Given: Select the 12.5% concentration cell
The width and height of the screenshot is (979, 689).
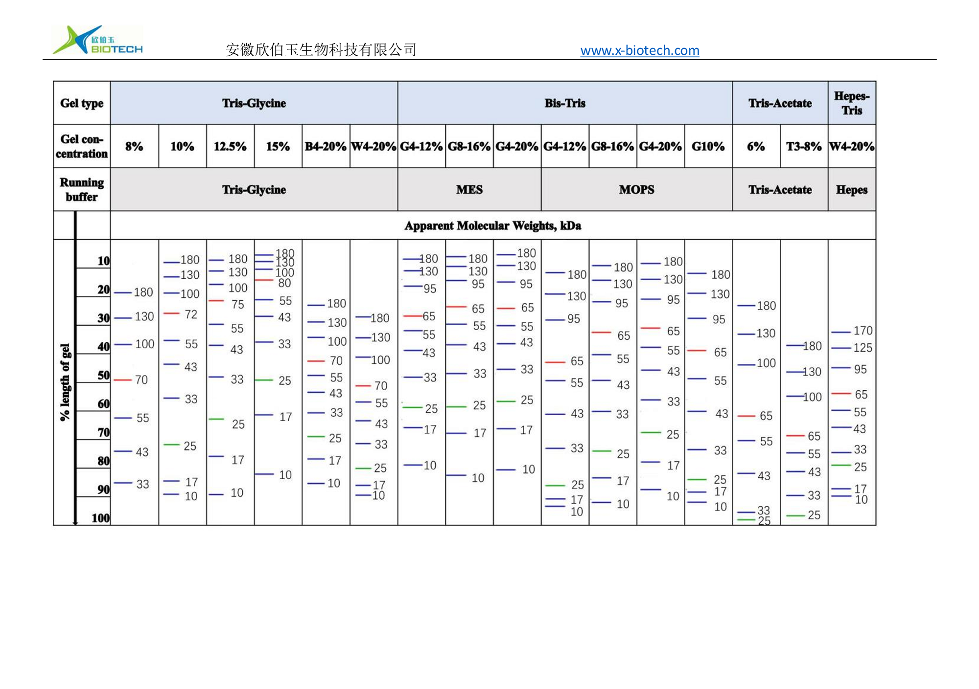Looking at the screenshot, I should point(230,146).
